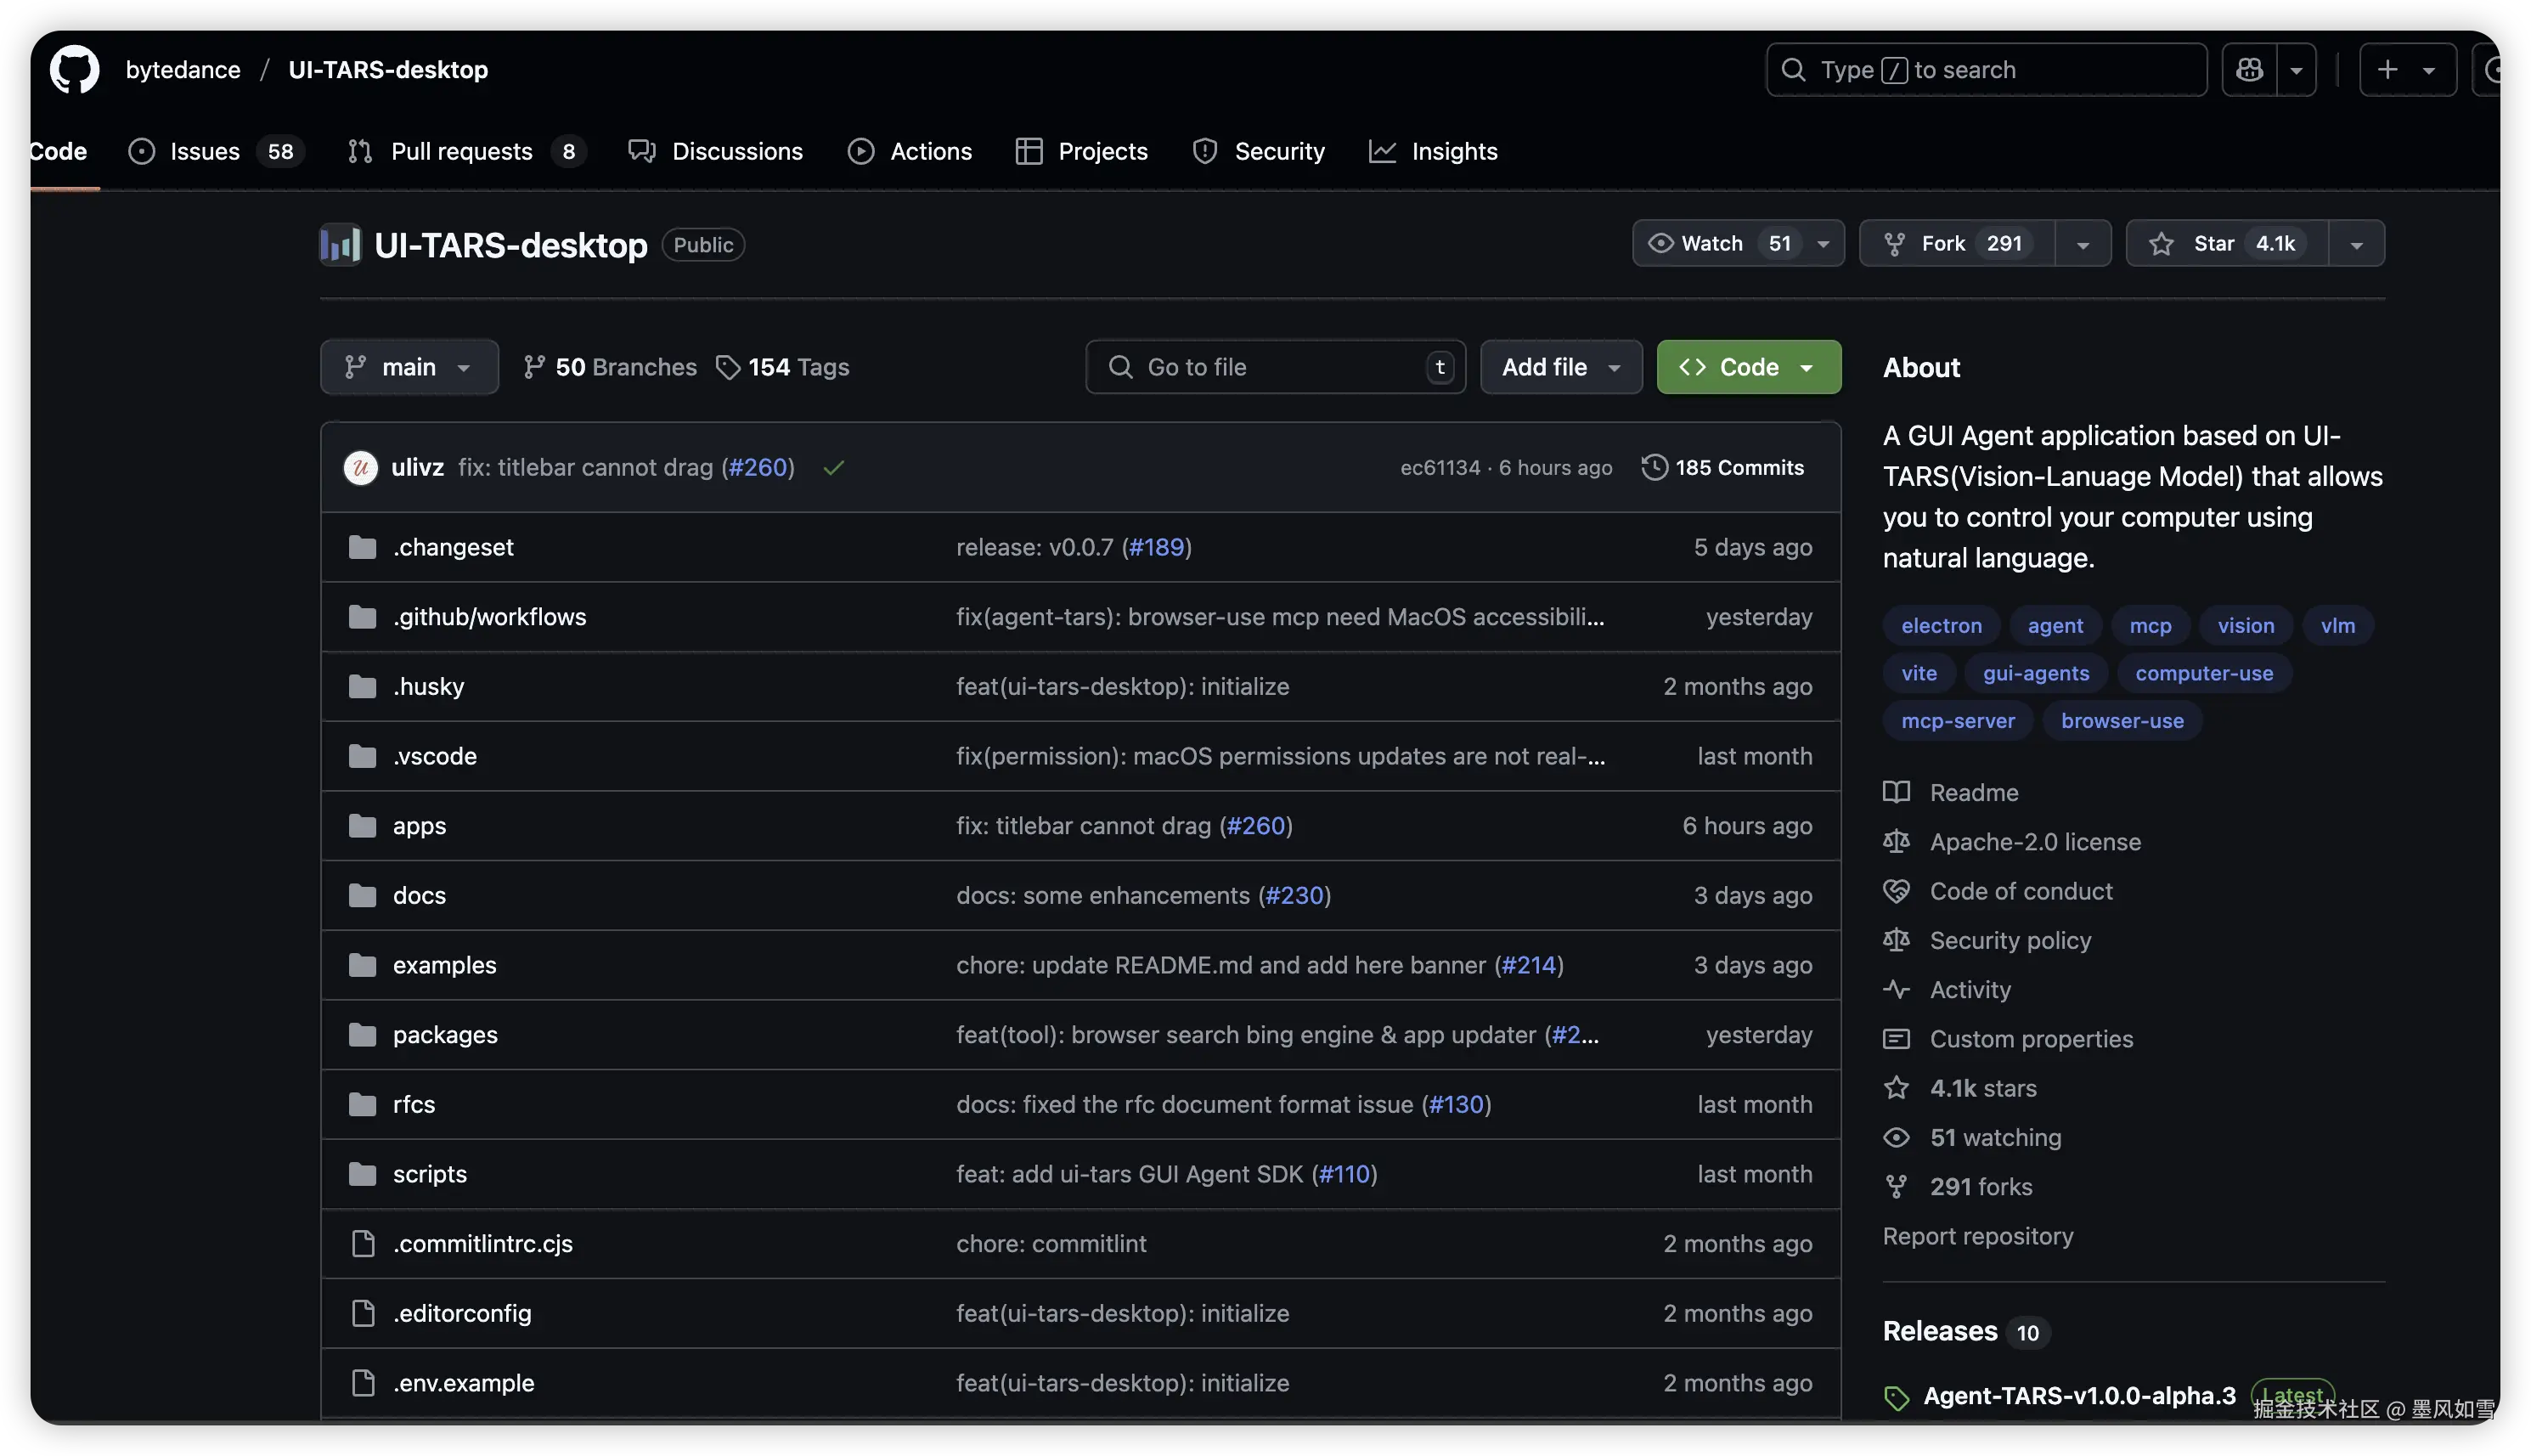Open the browser-use topic link
2531x1456 pixels.
[x=2121, y=720]
